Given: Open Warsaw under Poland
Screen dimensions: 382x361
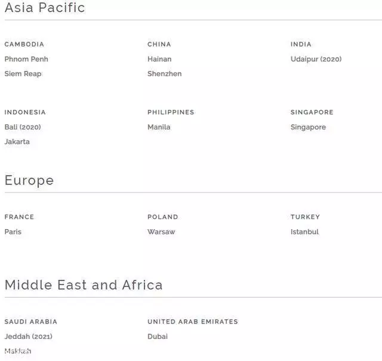Looking at the screenshot, I should pyautogui.click(x=161, y=232).
